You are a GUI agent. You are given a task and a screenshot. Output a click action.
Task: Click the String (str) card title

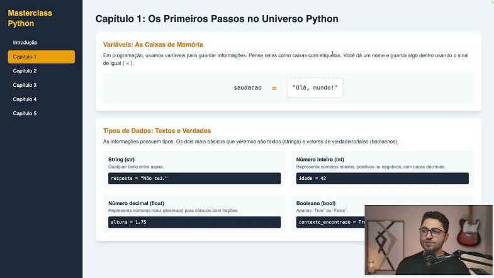[121, 160]
